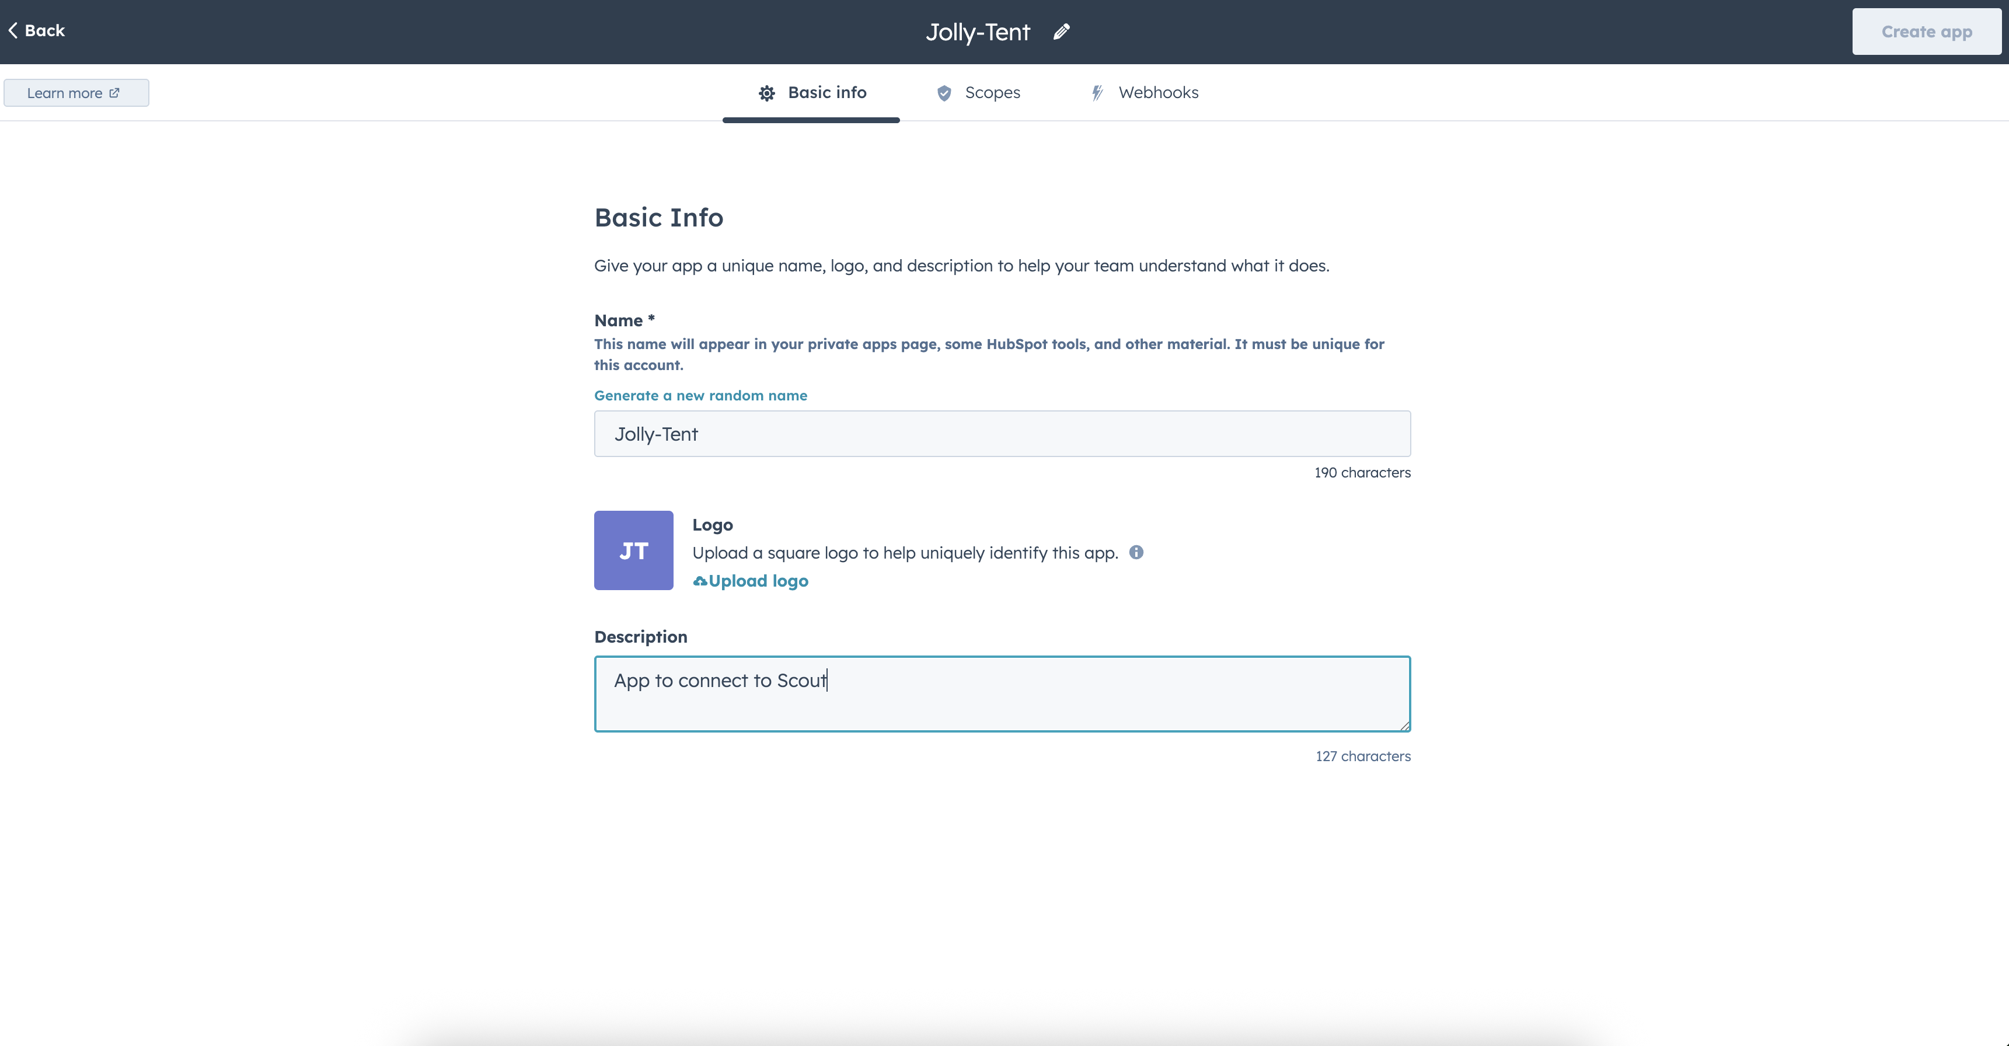
Task: Click the external link icon in Learn more
Action: 114,93
